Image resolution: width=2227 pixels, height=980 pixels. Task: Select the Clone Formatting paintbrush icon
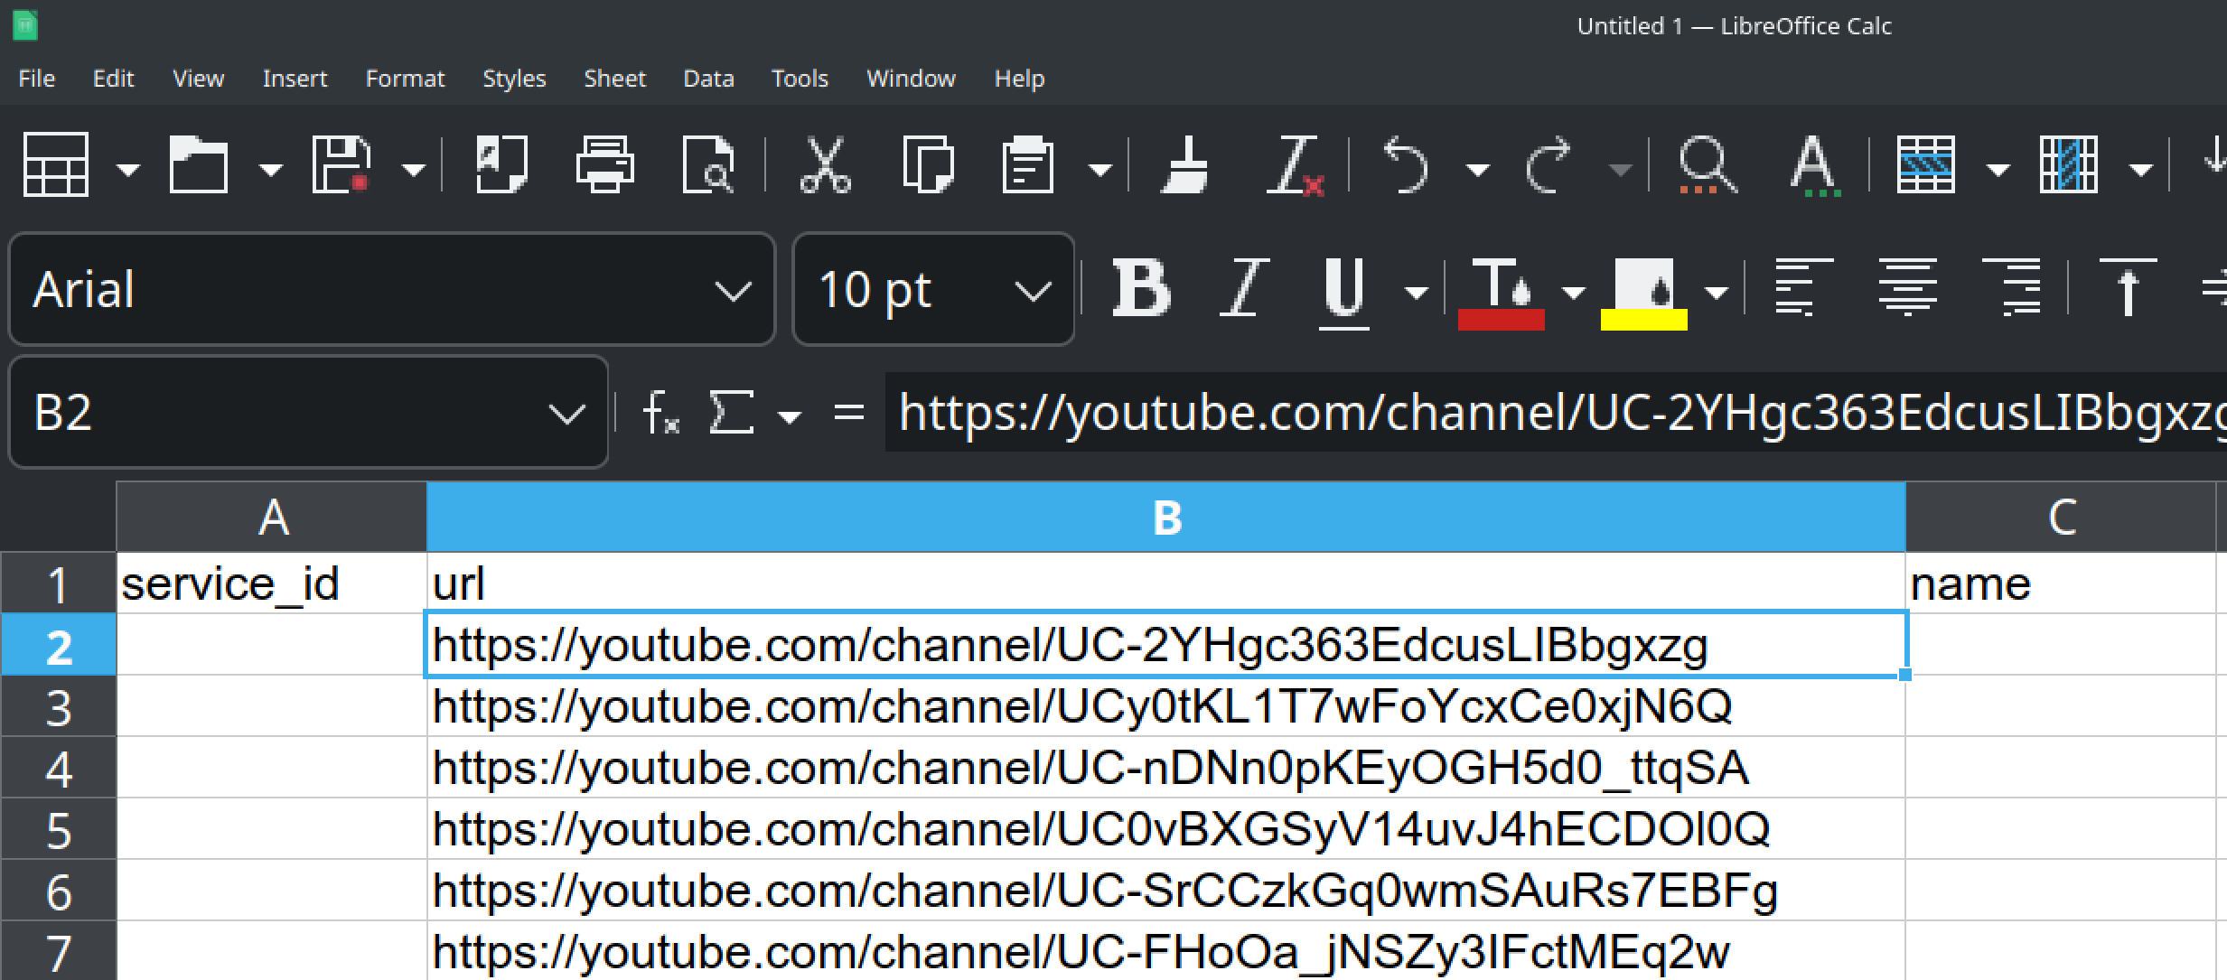point(1184,164)
